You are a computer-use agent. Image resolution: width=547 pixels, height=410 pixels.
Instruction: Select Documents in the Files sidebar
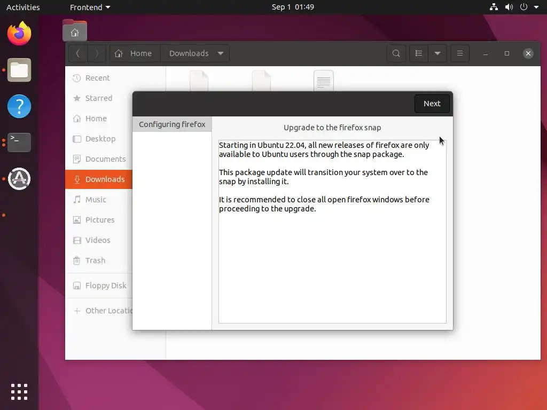98,159
